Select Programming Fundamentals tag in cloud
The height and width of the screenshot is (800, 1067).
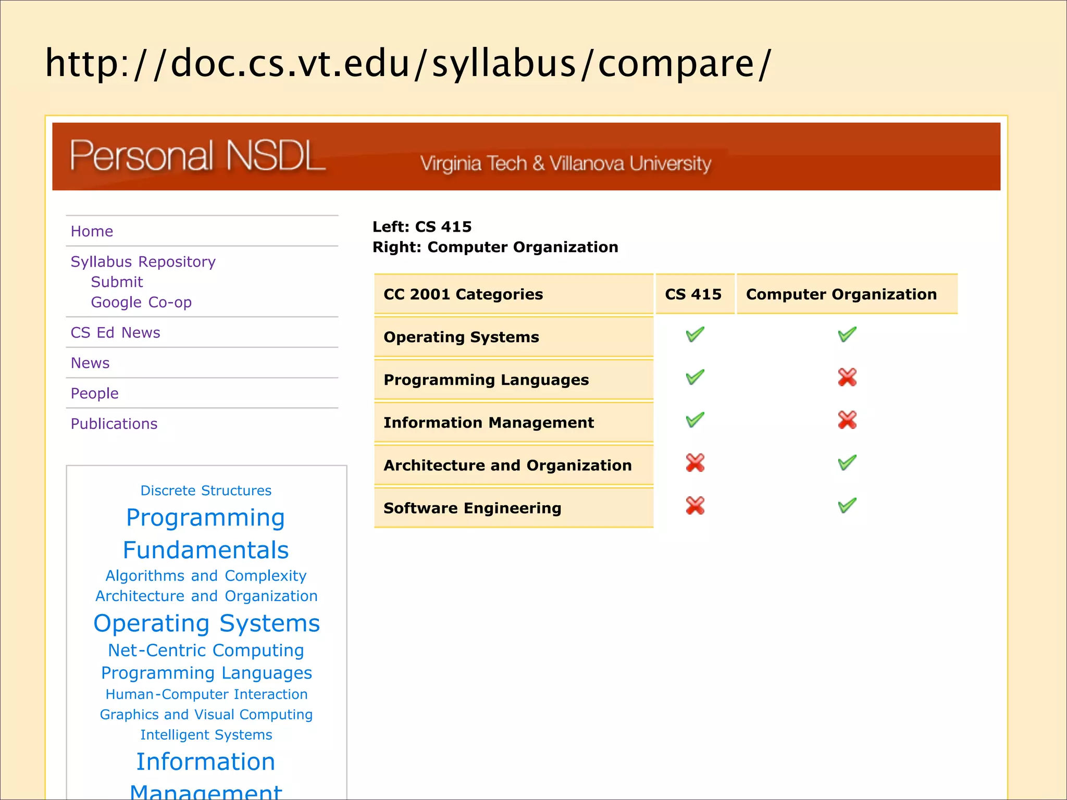click(206, 533)
